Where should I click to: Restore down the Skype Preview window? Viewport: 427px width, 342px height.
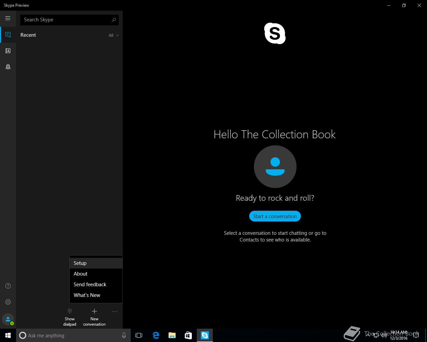(404, 5)
